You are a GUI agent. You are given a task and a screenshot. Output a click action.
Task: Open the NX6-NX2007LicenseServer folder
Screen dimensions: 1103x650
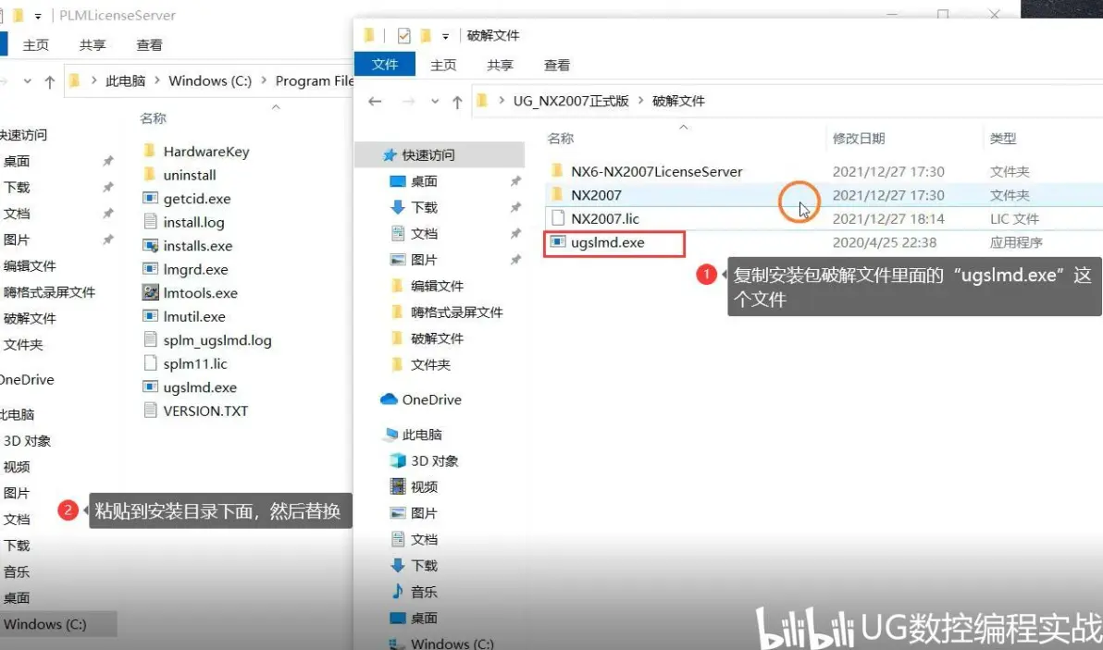(656, 171)
